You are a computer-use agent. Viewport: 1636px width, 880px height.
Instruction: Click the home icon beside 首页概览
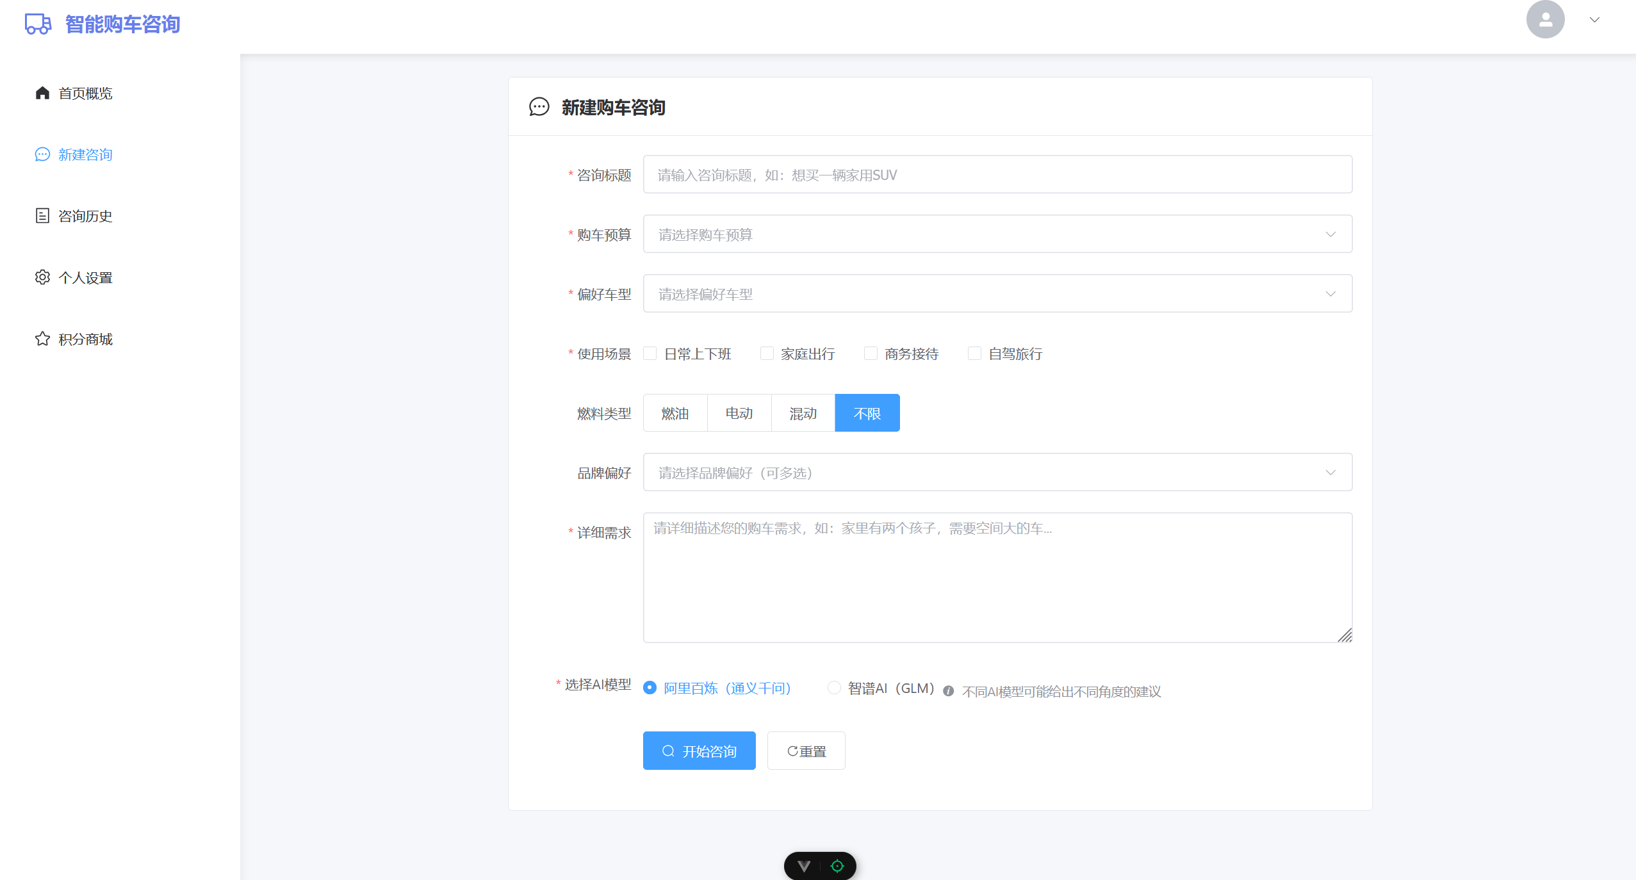point(42,93)
